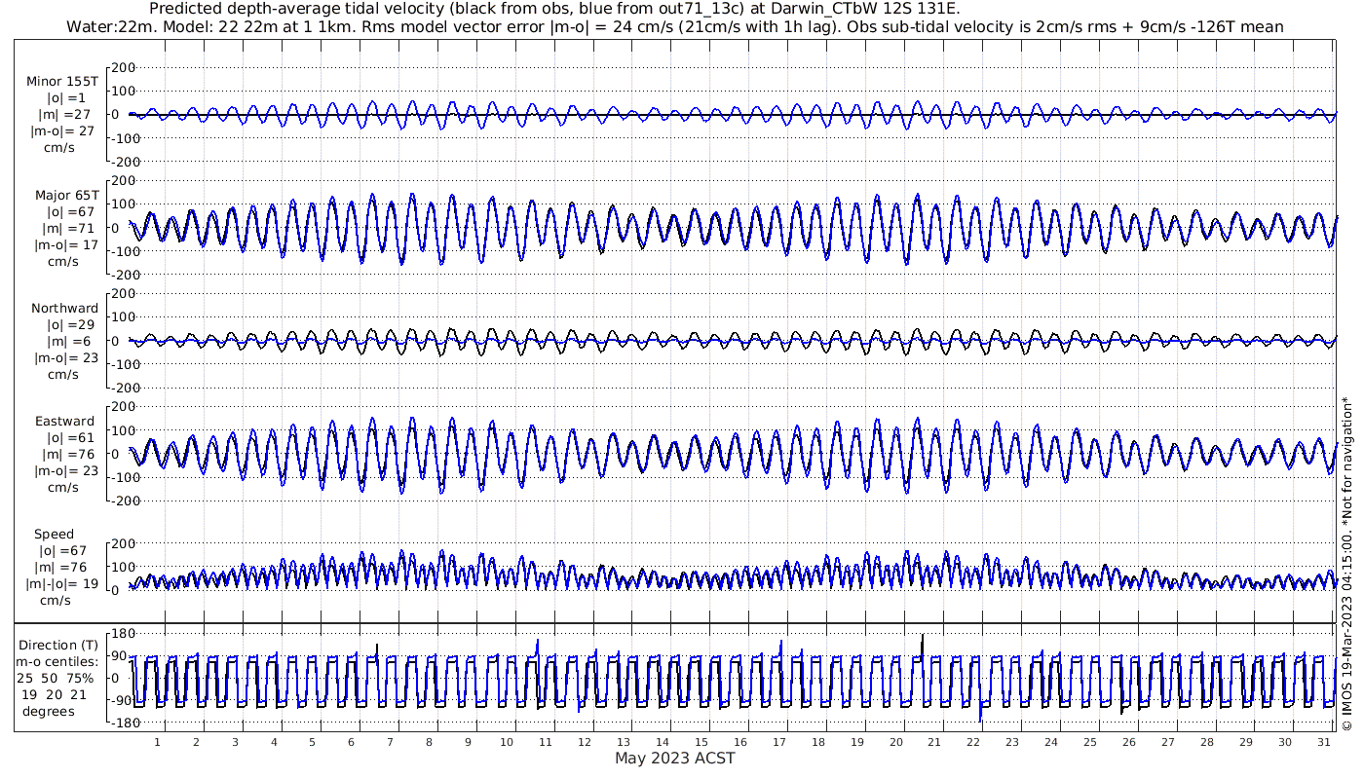Click the 200 y-axis tick of Speed panel

123,543
